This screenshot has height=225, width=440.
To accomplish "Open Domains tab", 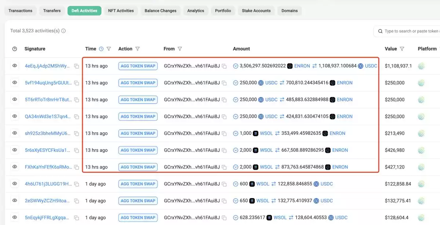I will [290, 11].
